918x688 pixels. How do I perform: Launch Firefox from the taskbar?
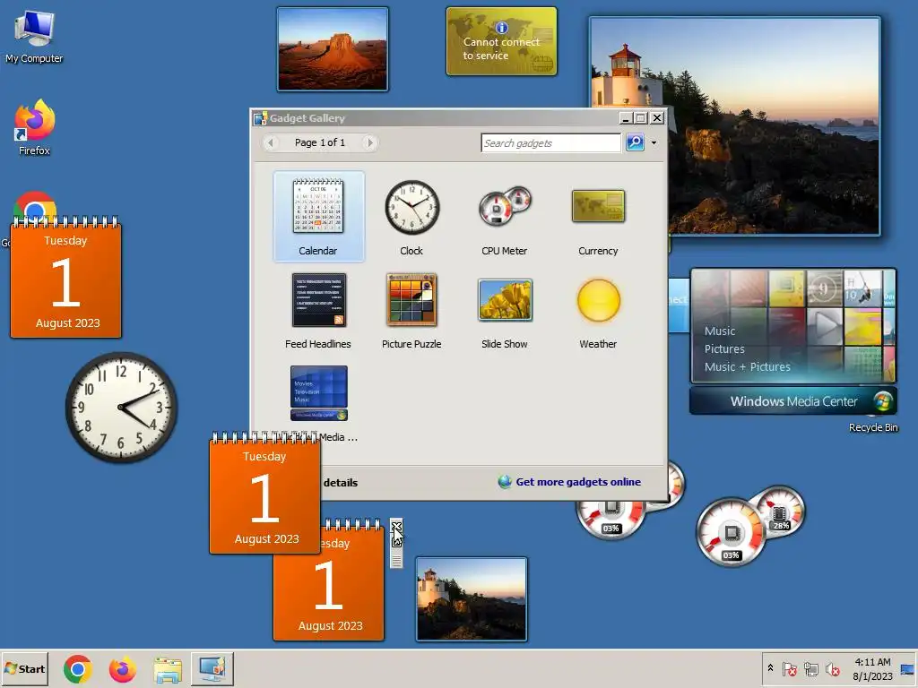[x=122, y=669]
